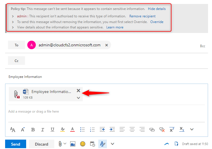Align text right
212x149 pixels.
142,129
